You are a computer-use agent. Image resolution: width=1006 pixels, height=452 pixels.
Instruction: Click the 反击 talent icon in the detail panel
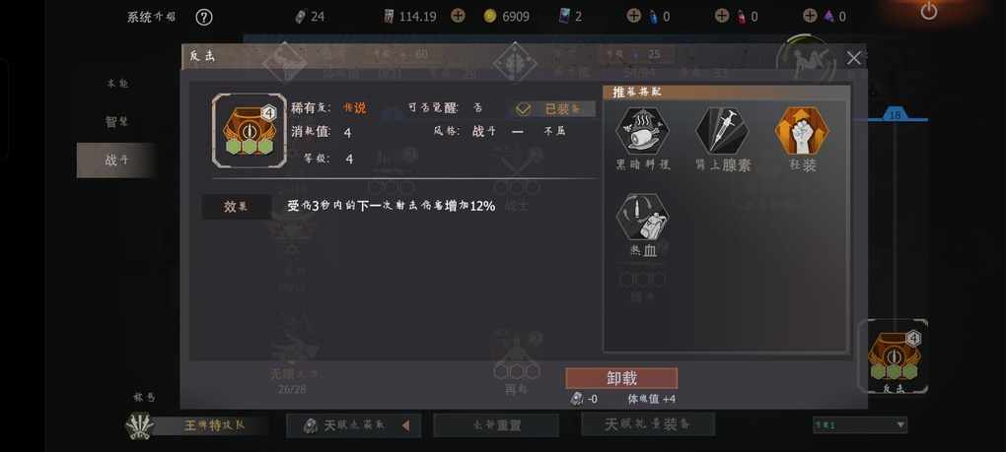(250, 131)
